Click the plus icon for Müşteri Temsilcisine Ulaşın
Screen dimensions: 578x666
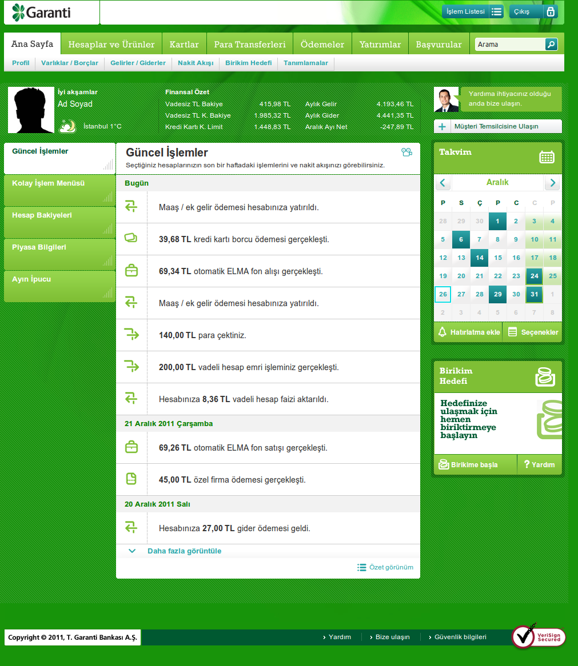pos(442,127)
